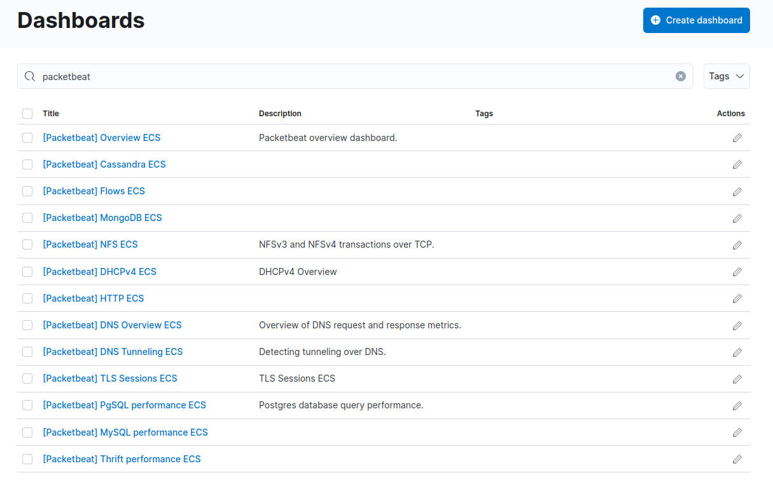Clear the packetbeat search text

pyautogui.click(x=681, y=76)
